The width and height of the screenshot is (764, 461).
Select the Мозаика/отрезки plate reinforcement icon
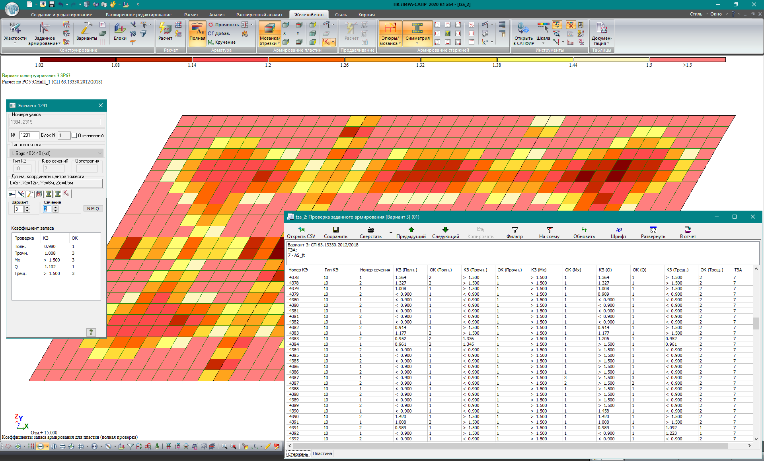point(269,29)
